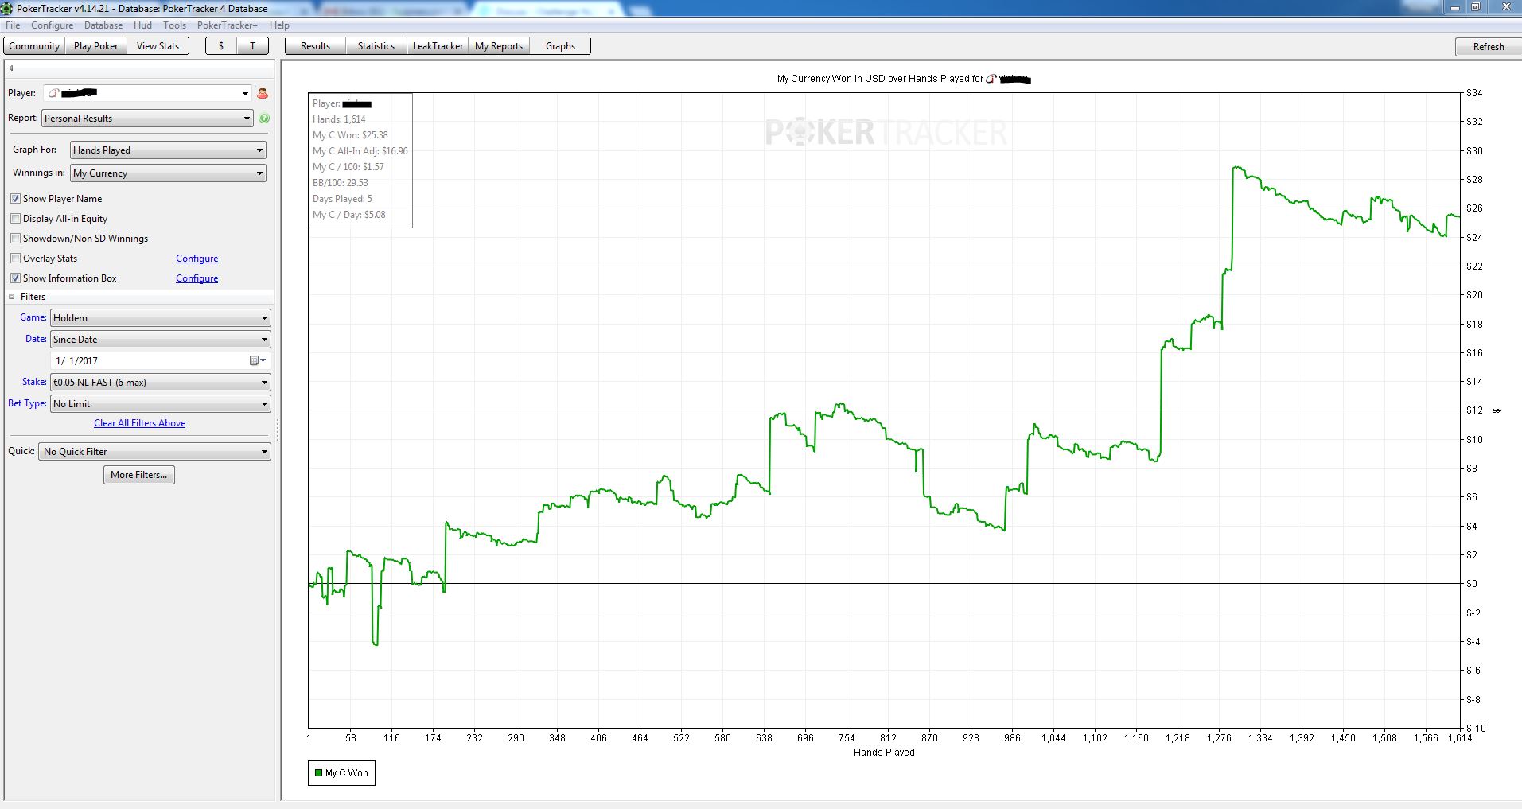1522x809 pixels.
Task: Switch to tournaments with T button
Action: coord(253,46)
